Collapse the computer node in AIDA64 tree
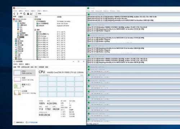Screen dimensions: 180x129 tap(14, 21)
